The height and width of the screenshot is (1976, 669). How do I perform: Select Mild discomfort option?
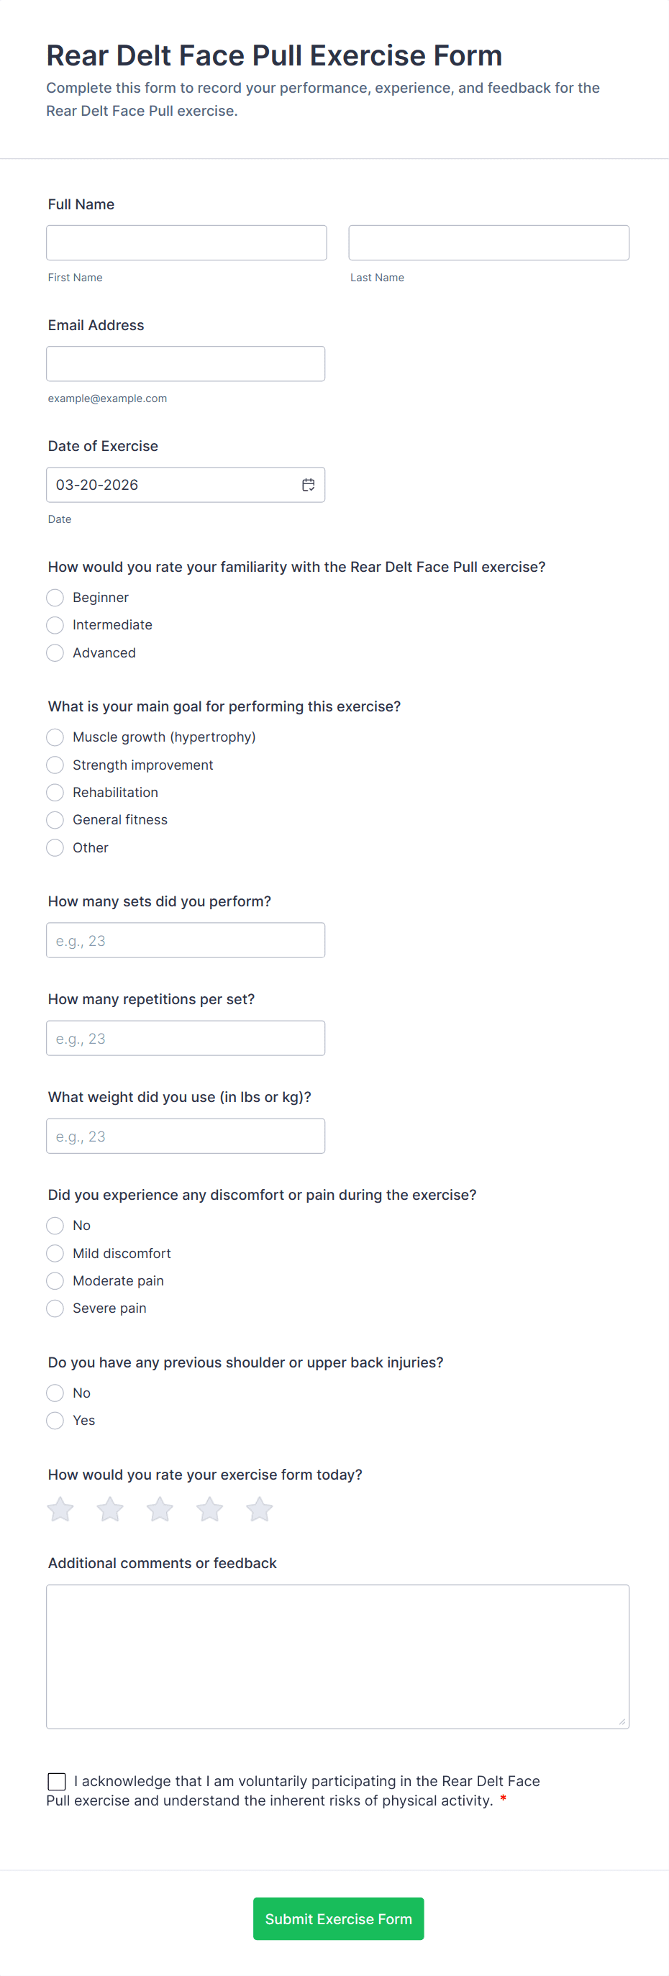point(55,1253)
